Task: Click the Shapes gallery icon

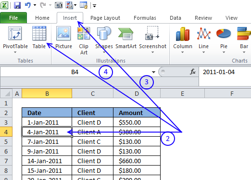Action: (104, 33)
